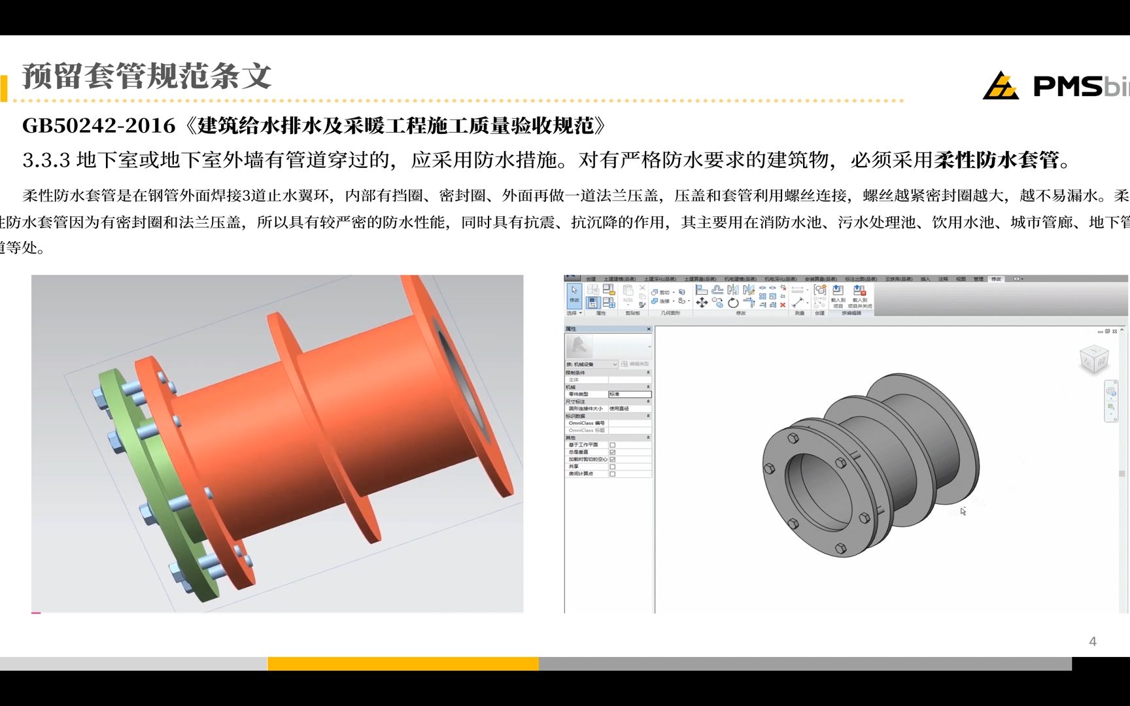Click the steering wheel icon on navigation bar
Viewport: 1130px width, 706px height.
click(1111, 392)
